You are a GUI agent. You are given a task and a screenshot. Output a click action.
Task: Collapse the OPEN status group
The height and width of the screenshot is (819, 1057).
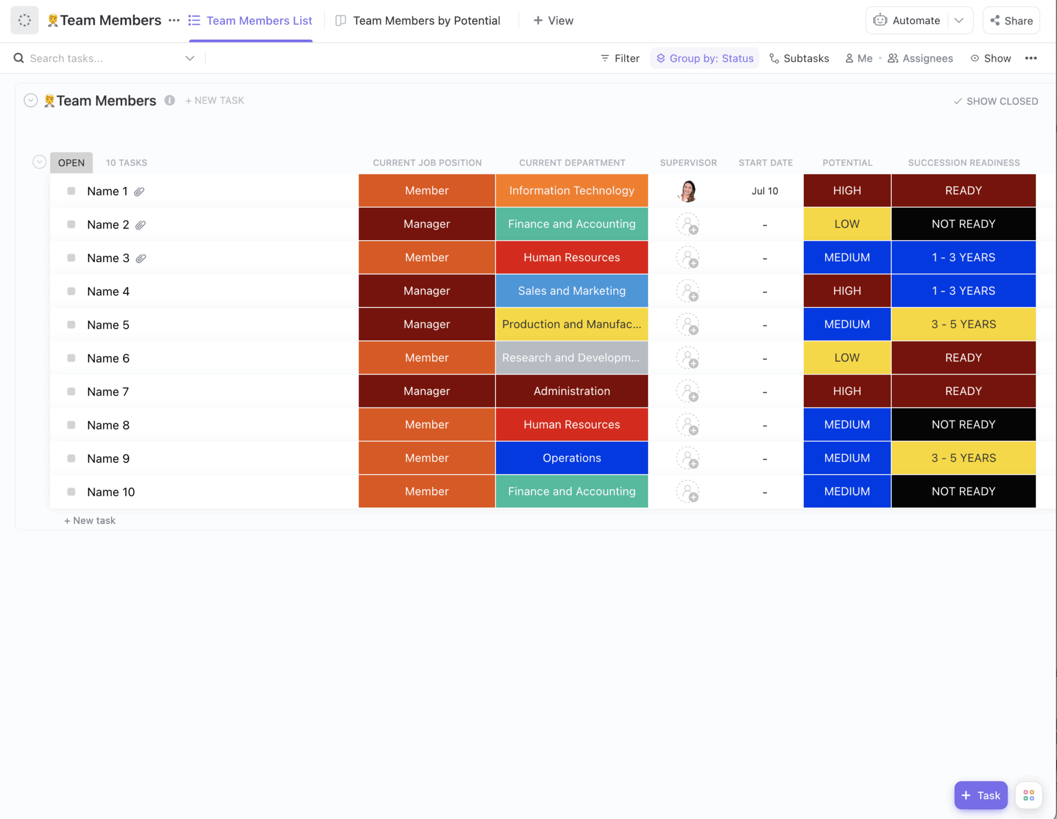coord(39,161)
